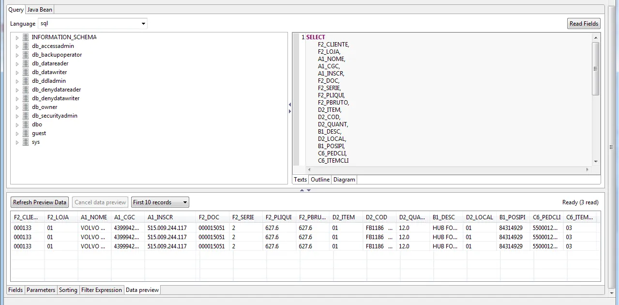Expand the db_backupoperator tree node
This screenshot has width=619, height=305.
pos(17,55)
